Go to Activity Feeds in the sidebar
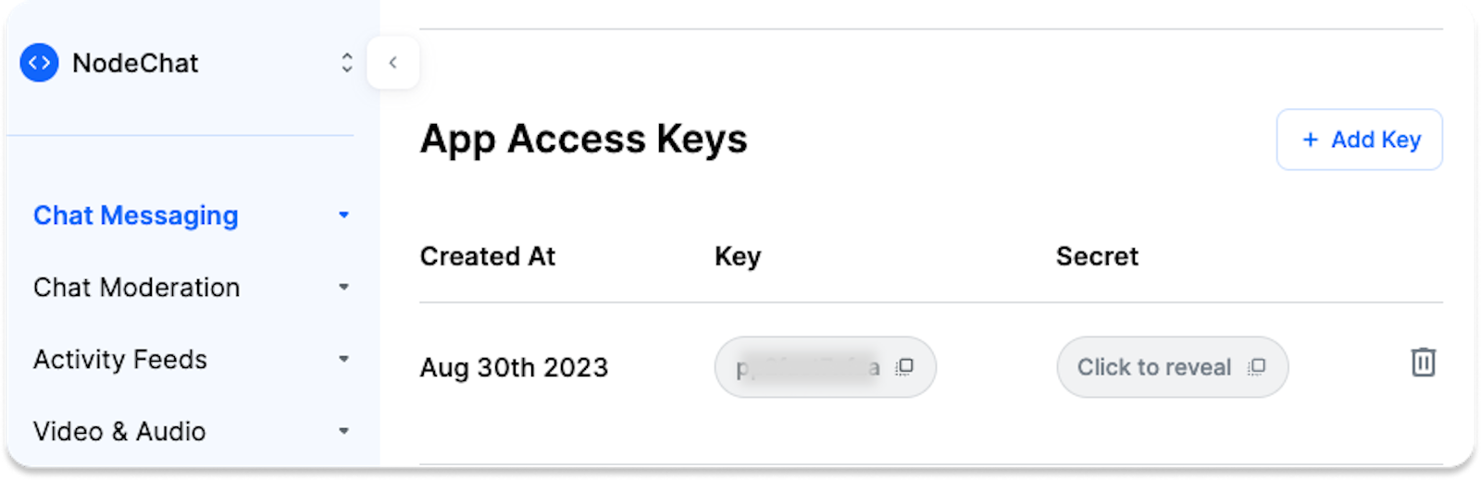Screen dimensions: 1481x480 point(120,359)
